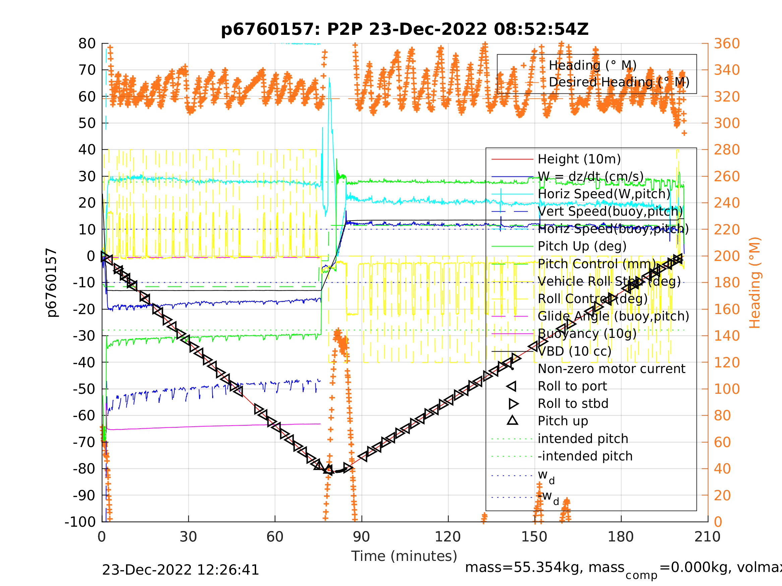This screenshot has height=586, width=782.
Task: Click the rotated 'p6760157' left axis label
Action: point(52,283)
